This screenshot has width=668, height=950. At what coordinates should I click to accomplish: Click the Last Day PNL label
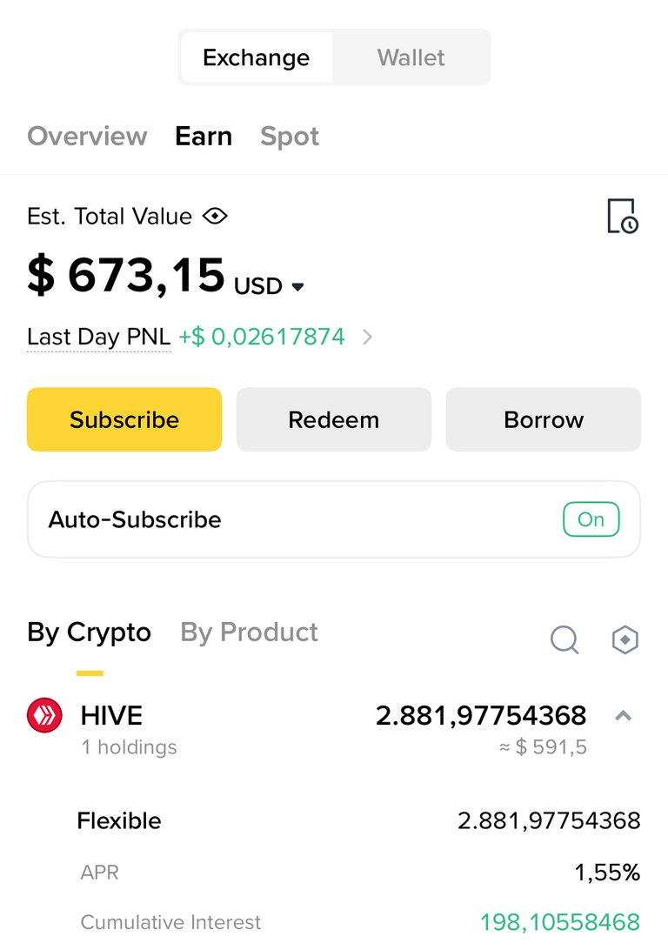98,337
